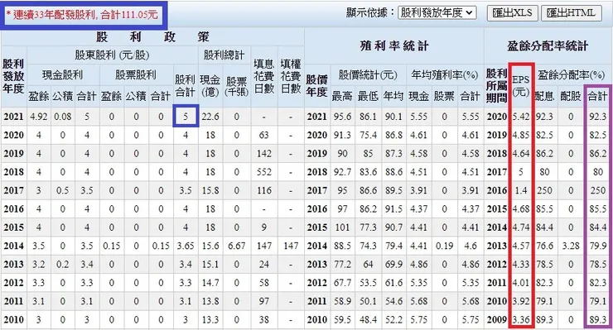
Task: Click the 盈餘分配率統計 section heading
Action: (548, 46)
